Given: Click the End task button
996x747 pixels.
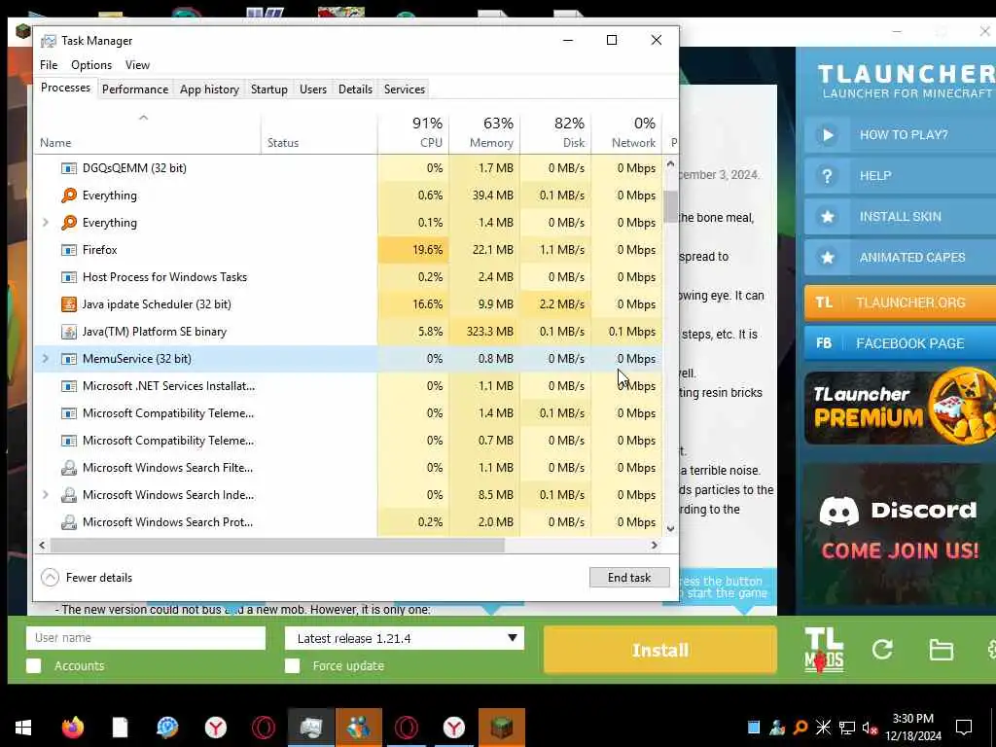Looking at the screenshot, I should tap(629, 578).
